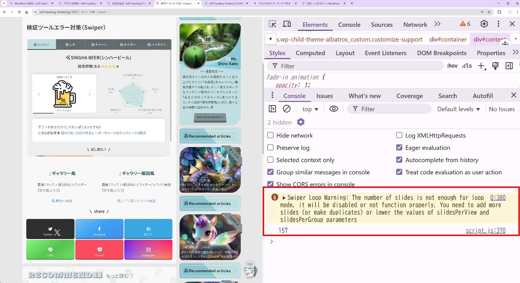Open console settings gear next to hidden
520x283 pixels.
click(301, 122)
